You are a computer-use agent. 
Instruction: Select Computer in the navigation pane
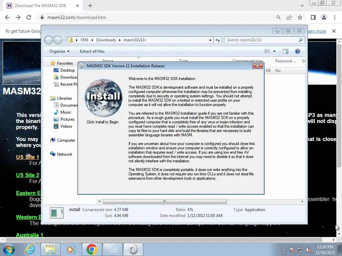tap(66, 140)
